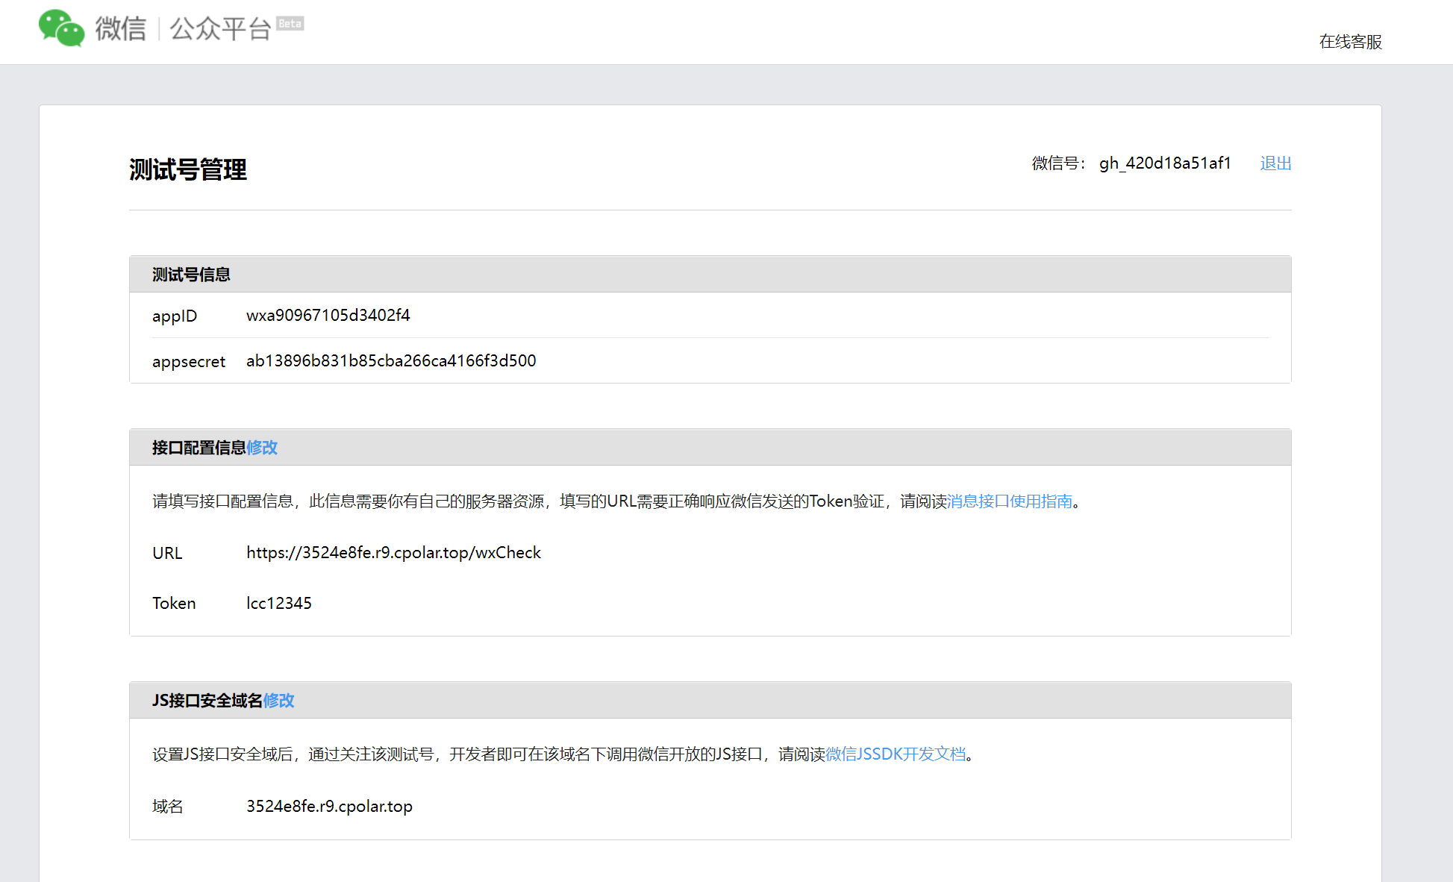Click the WeChat green logo icon
1453x882 pixels.
[x=61, y=28]
